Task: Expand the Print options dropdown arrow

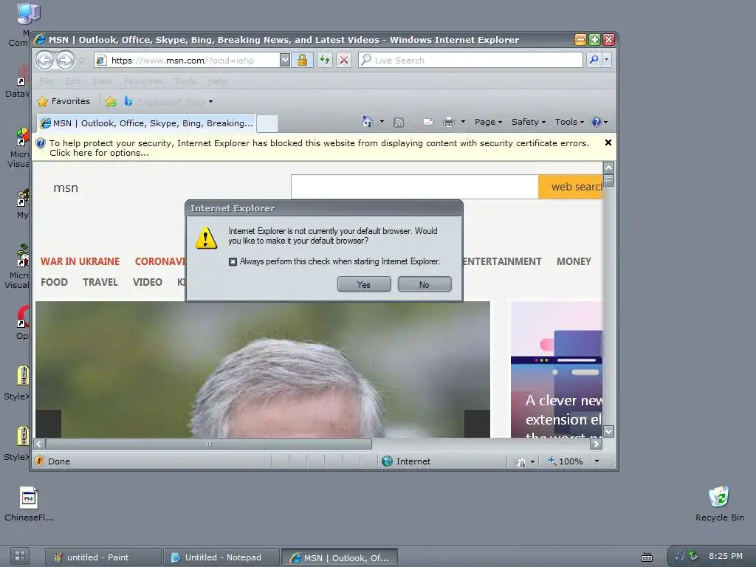Action: [x=463, y=122]
